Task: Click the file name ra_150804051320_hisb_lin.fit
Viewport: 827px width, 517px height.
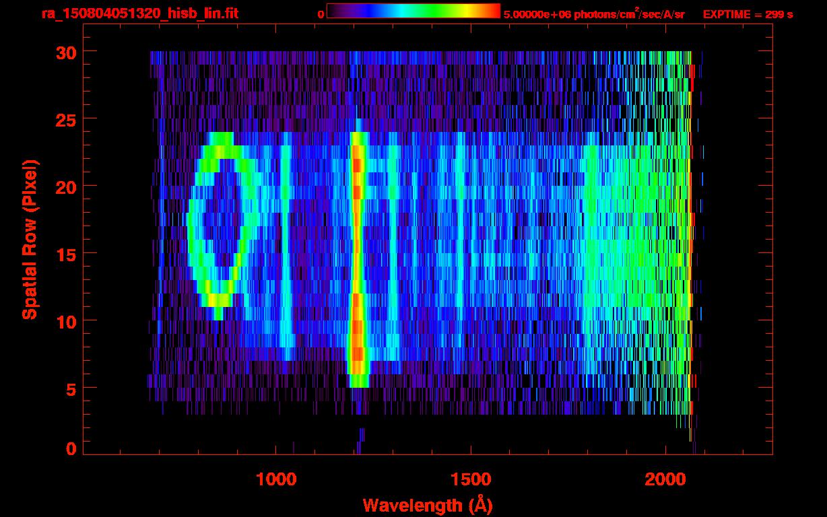Action: (139, 13)
